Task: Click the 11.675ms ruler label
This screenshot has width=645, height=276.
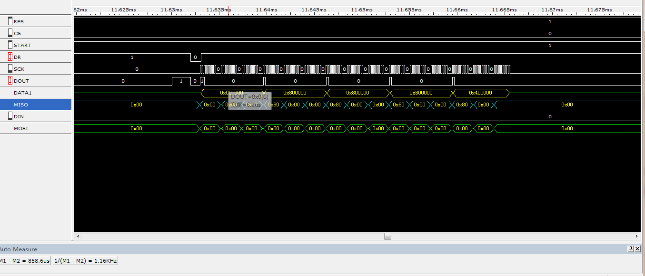Action: pyautogui.click(x=599, y=10)
